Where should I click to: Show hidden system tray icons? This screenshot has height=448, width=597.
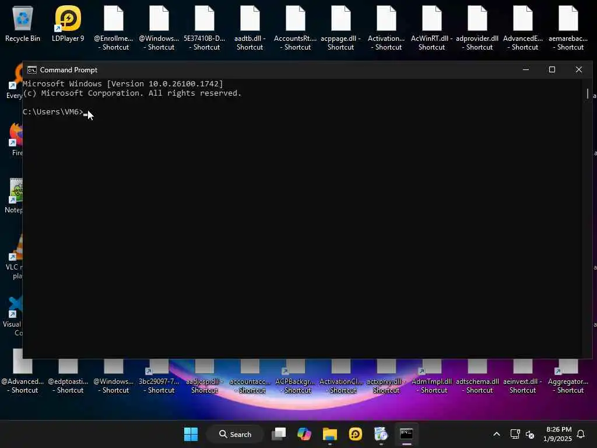coord(497,434)
